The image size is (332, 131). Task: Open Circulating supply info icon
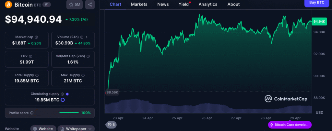tap(62, 94)
